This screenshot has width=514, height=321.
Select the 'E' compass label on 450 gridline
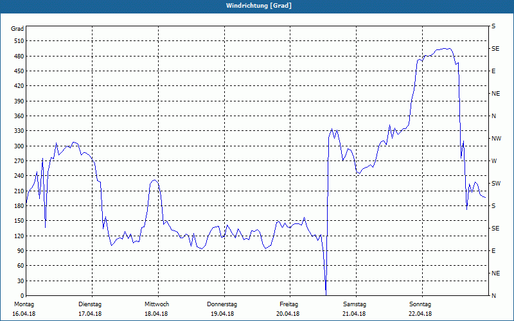tap(493, 71)
